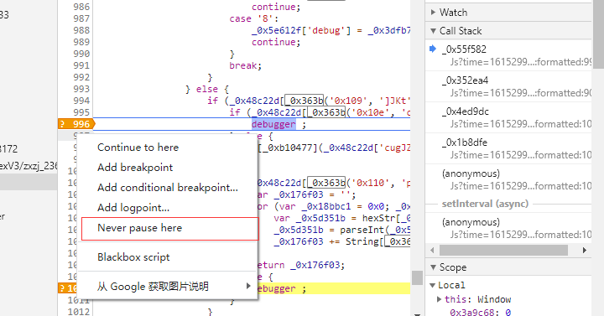Screen dimensions: 604x316
Task: Collapse the Local scope group
Action: coord(433,285)
